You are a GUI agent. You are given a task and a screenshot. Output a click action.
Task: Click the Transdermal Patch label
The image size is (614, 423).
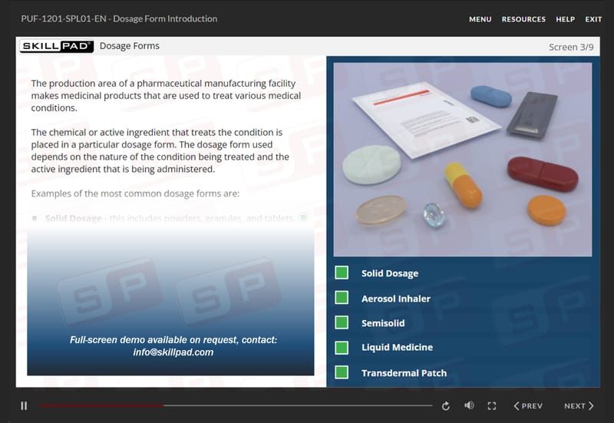pos(404,373)
